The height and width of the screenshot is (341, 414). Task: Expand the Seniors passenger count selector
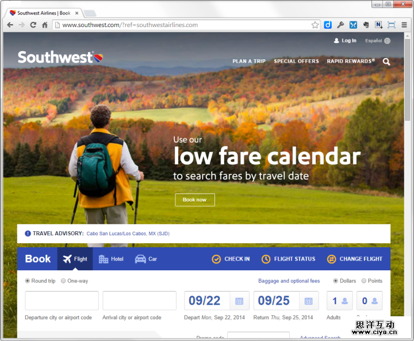(369, 301)
